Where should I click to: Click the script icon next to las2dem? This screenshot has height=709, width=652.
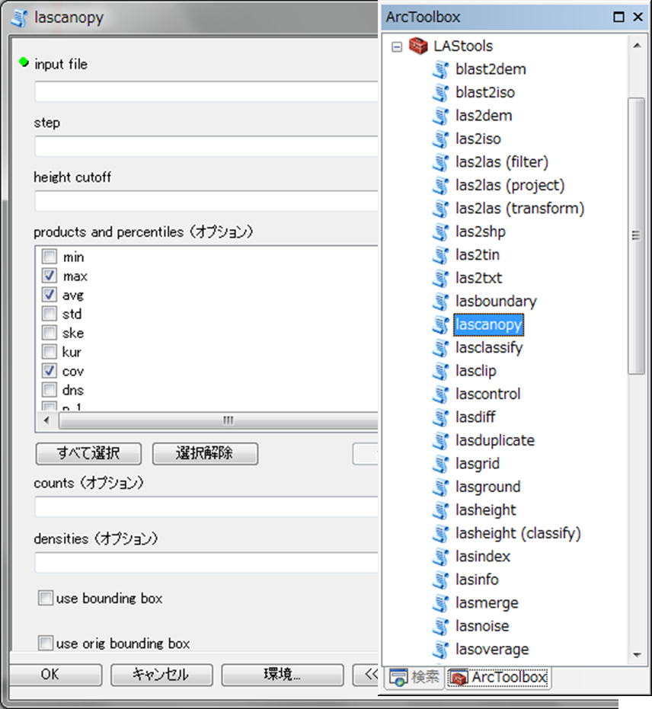[440, 116]
